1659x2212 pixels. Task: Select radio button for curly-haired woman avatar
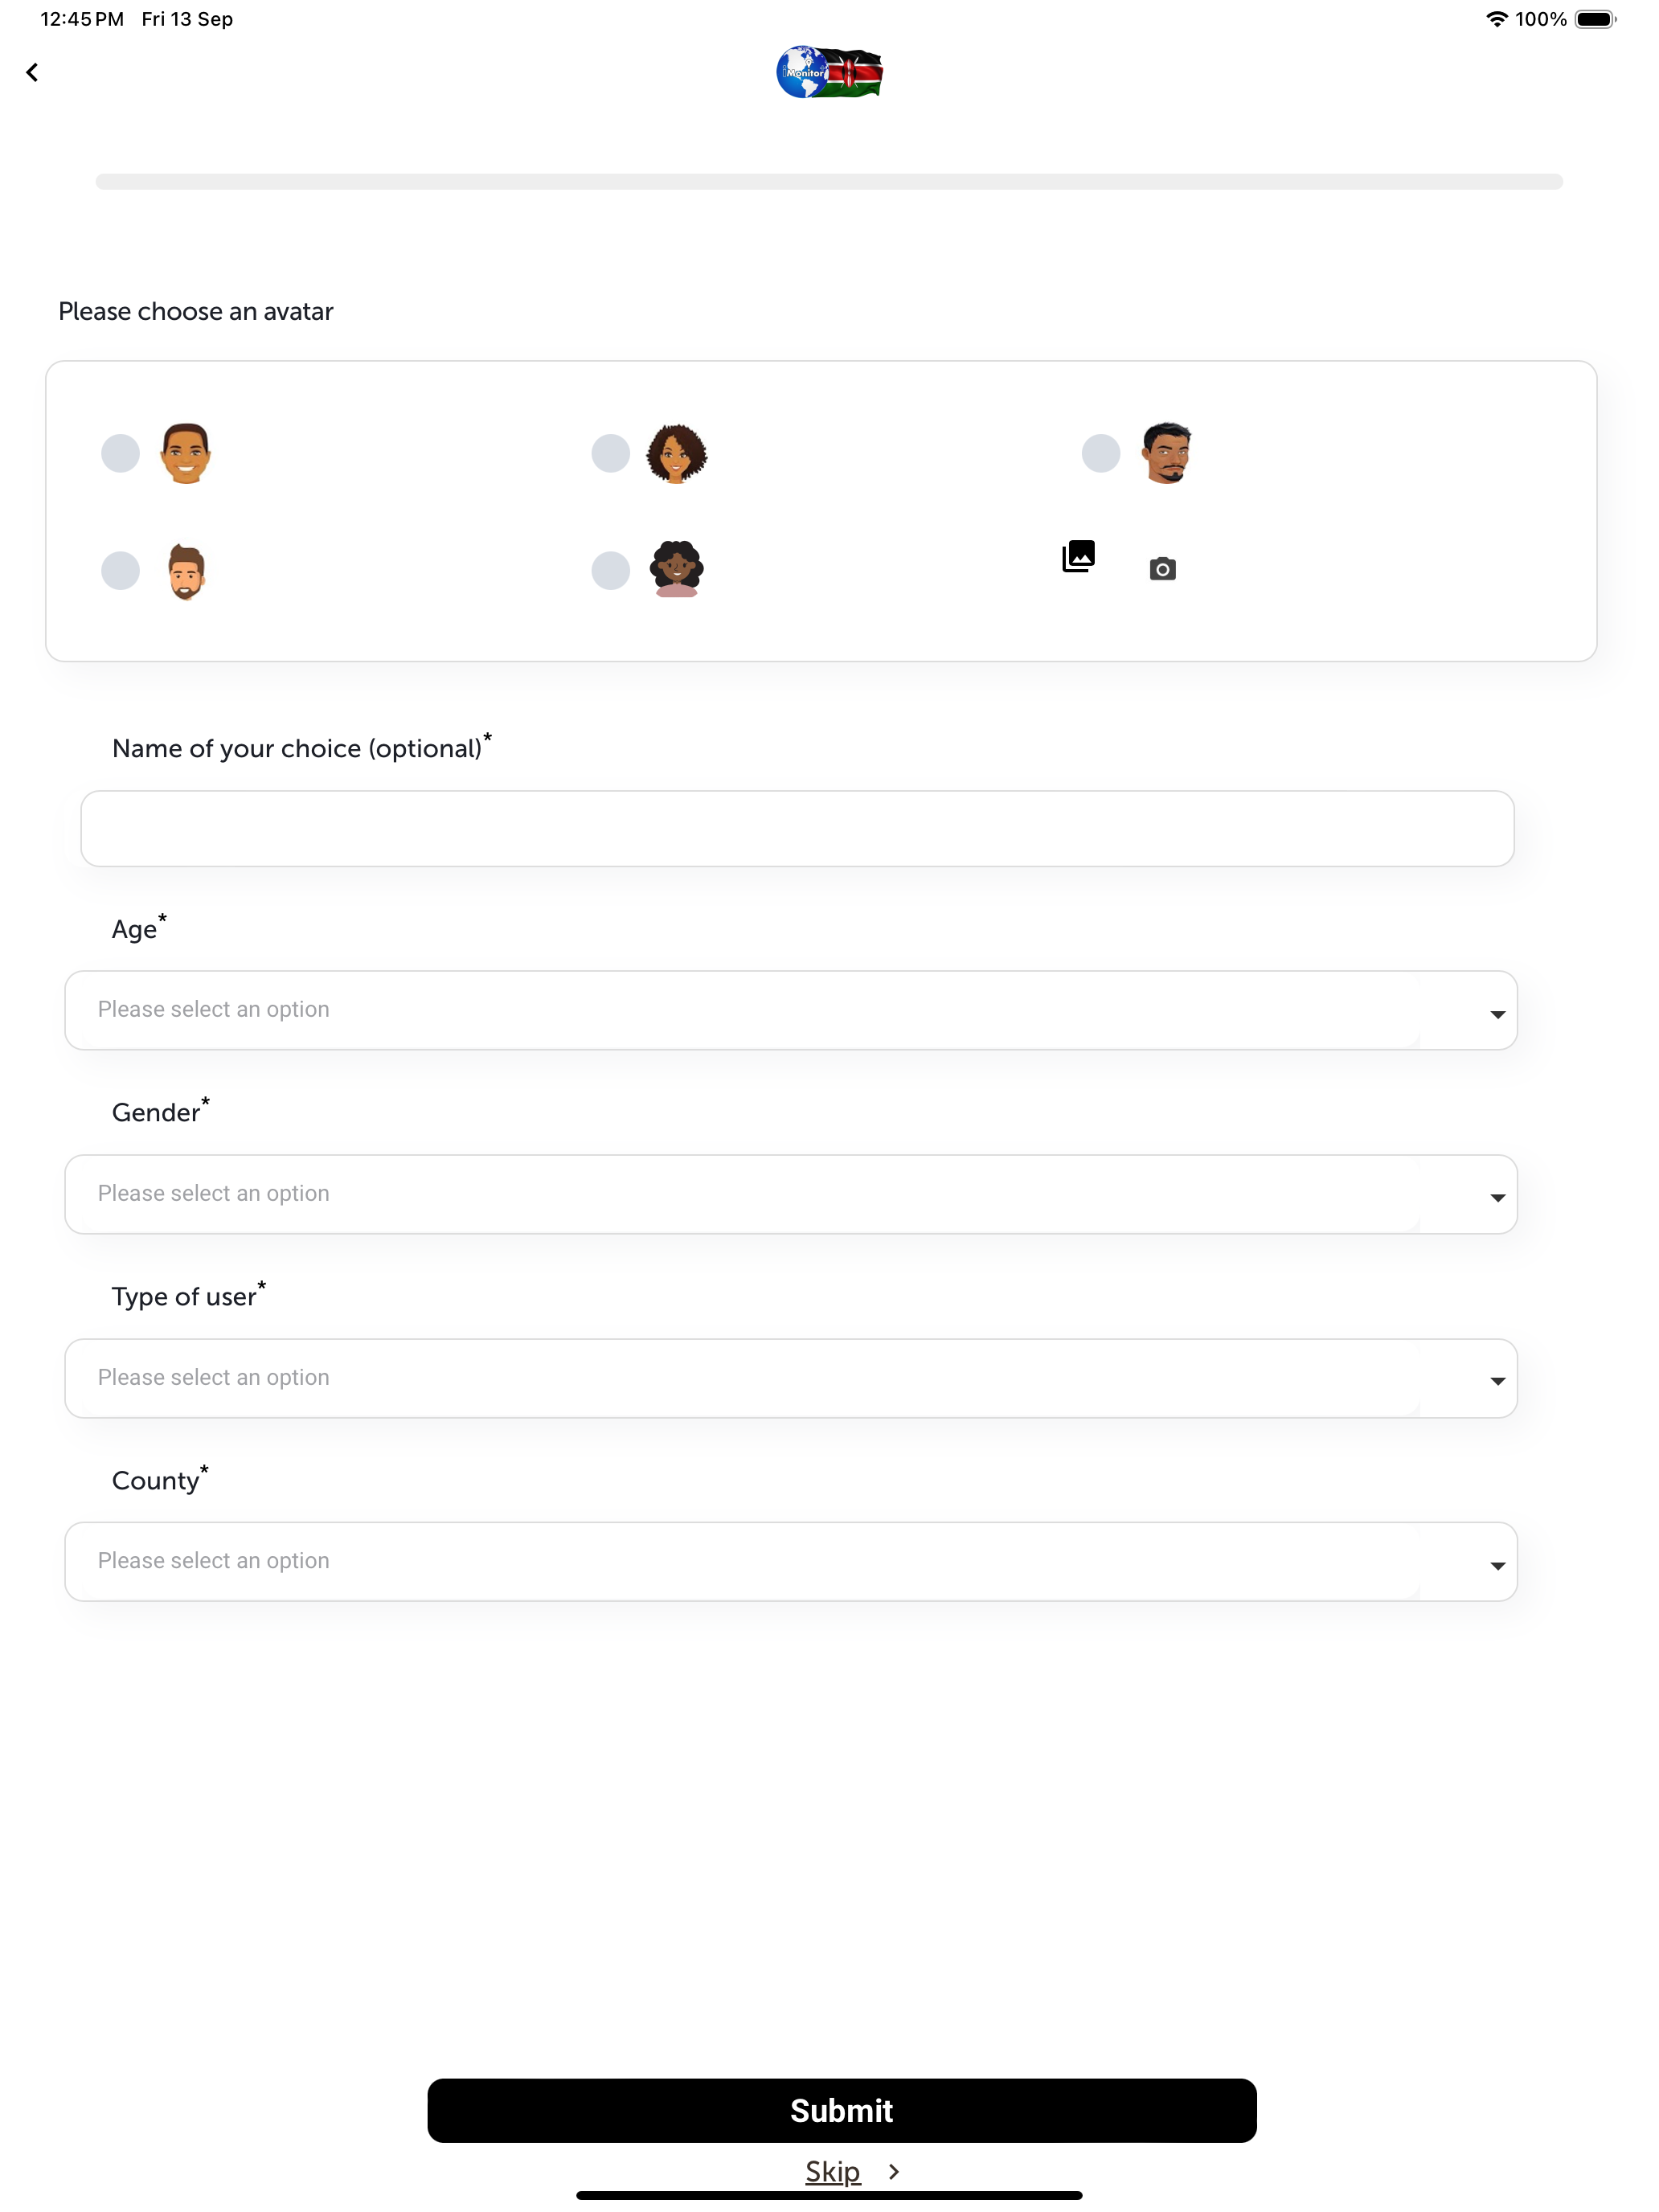610,453
